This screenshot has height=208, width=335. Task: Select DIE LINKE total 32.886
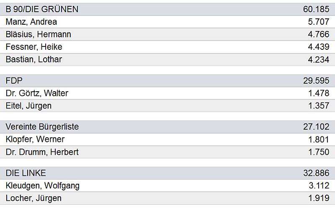[x=316, y=173]
